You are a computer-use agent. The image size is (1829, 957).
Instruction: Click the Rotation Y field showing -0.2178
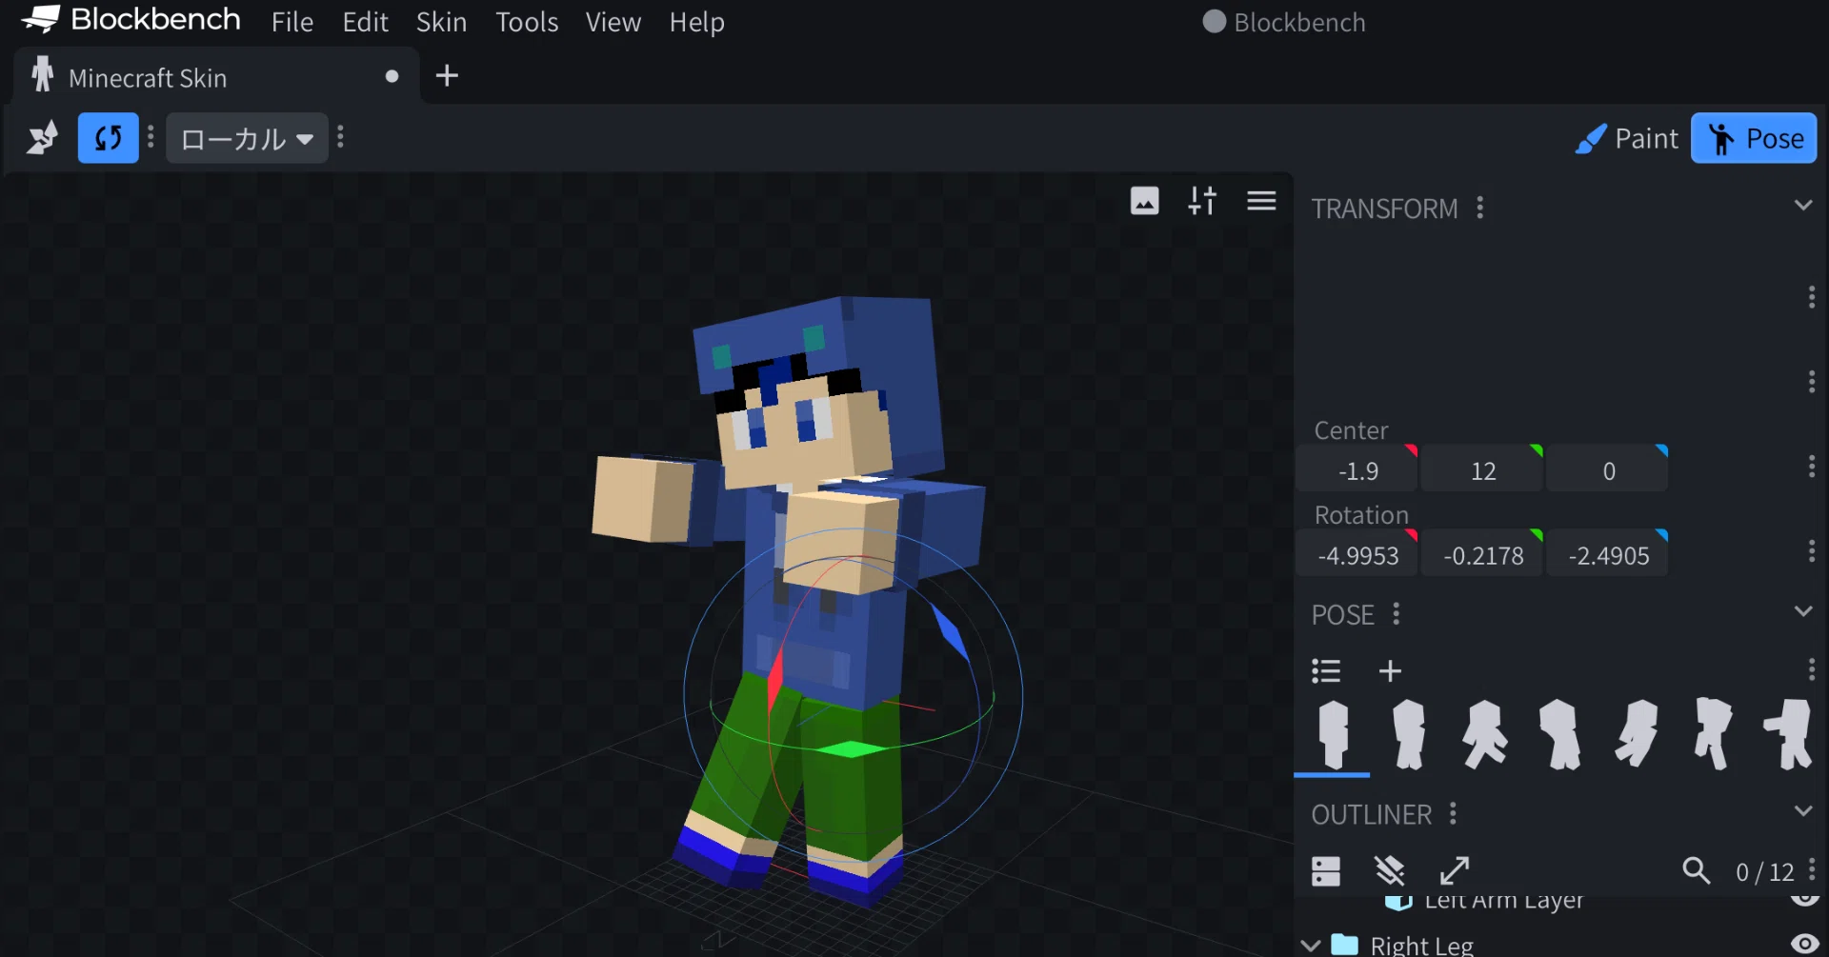click(1482, 555)
